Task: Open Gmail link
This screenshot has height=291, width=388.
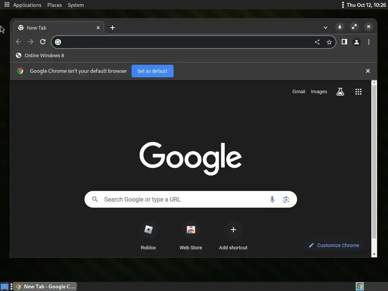Action: 299,92
